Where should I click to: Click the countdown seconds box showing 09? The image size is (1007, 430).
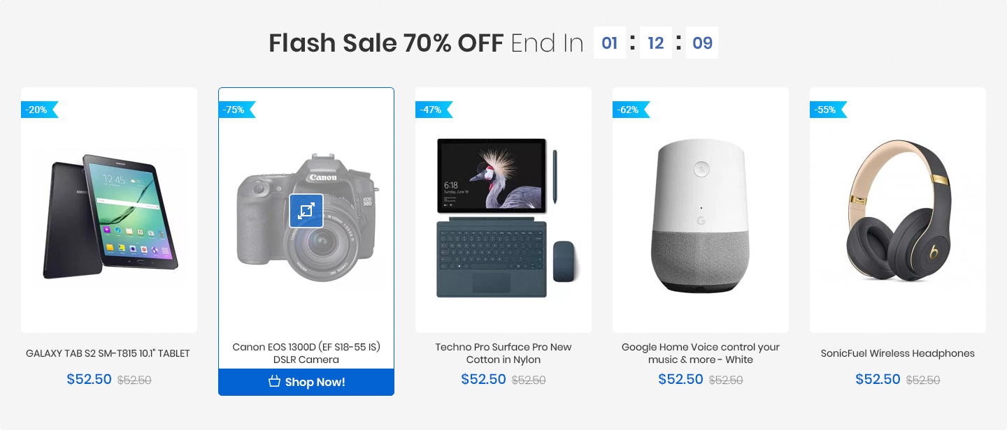point(702,43)
